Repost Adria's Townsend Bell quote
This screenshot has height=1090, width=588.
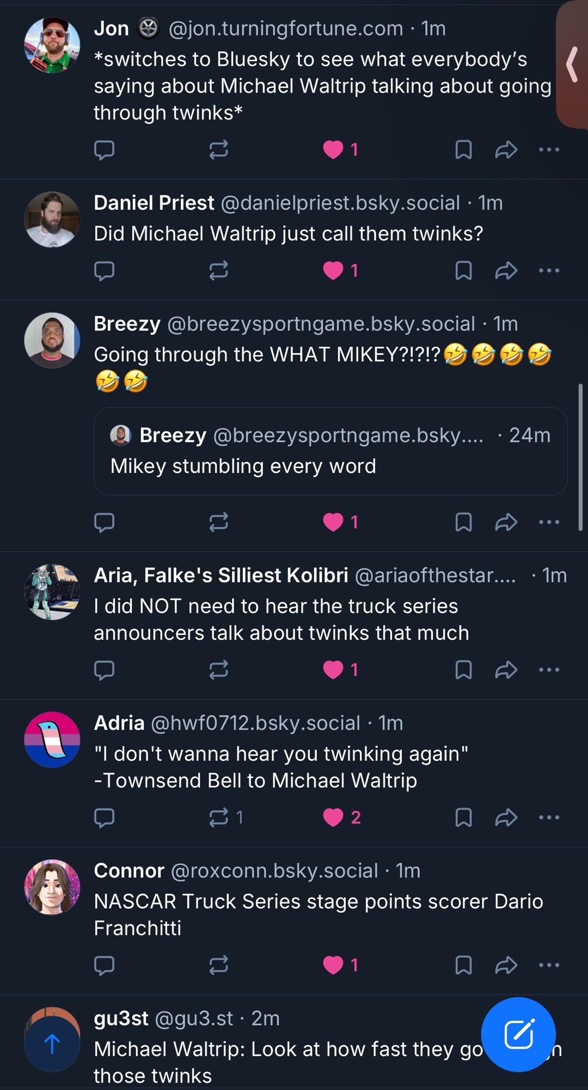pos(219,818)
